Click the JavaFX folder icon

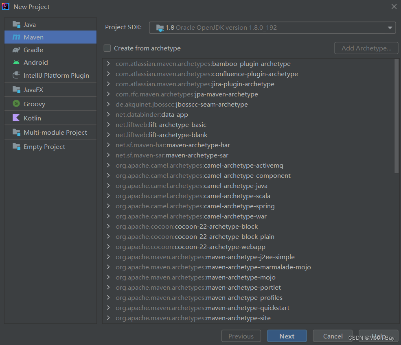click(16, 90)
